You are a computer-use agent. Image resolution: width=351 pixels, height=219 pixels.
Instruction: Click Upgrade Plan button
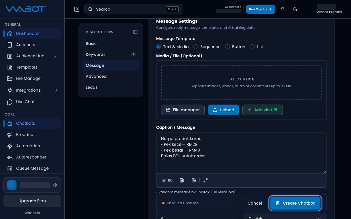click(32, 201)
